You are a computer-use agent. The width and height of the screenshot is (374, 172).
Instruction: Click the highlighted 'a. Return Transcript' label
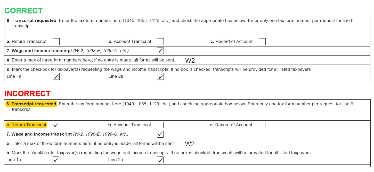26,125
